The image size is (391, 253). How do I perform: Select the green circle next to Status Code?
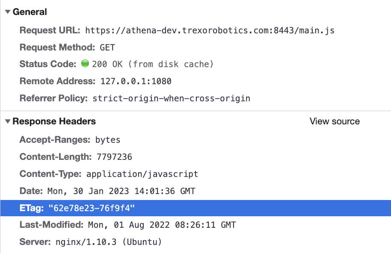(85, 63)
